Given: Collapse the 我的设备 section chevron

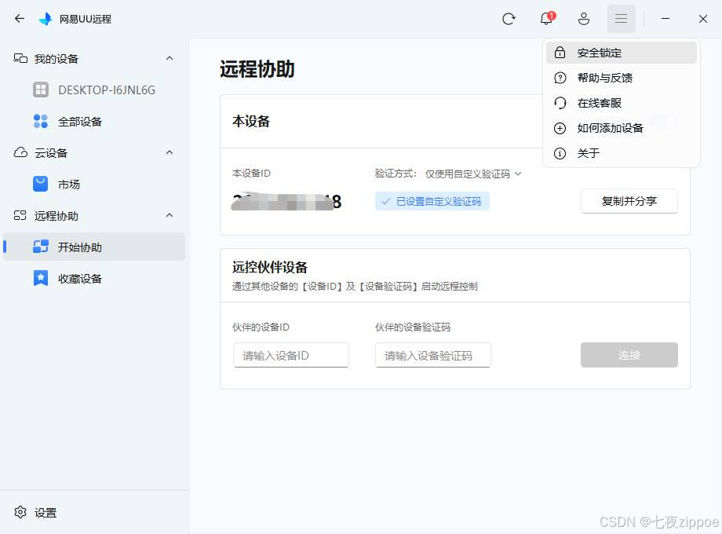Looking at the screenshot, I should click(x=170, y=59).
